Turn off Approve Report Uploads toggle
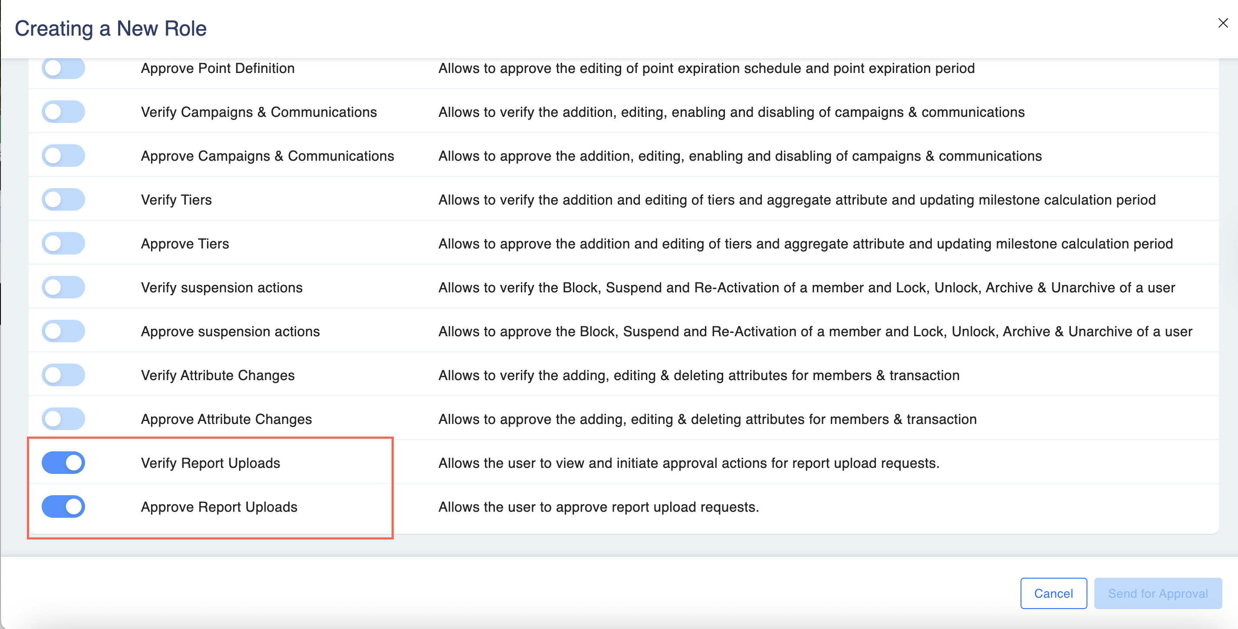The image size is (1238, 629). click(x=63, y=507)
